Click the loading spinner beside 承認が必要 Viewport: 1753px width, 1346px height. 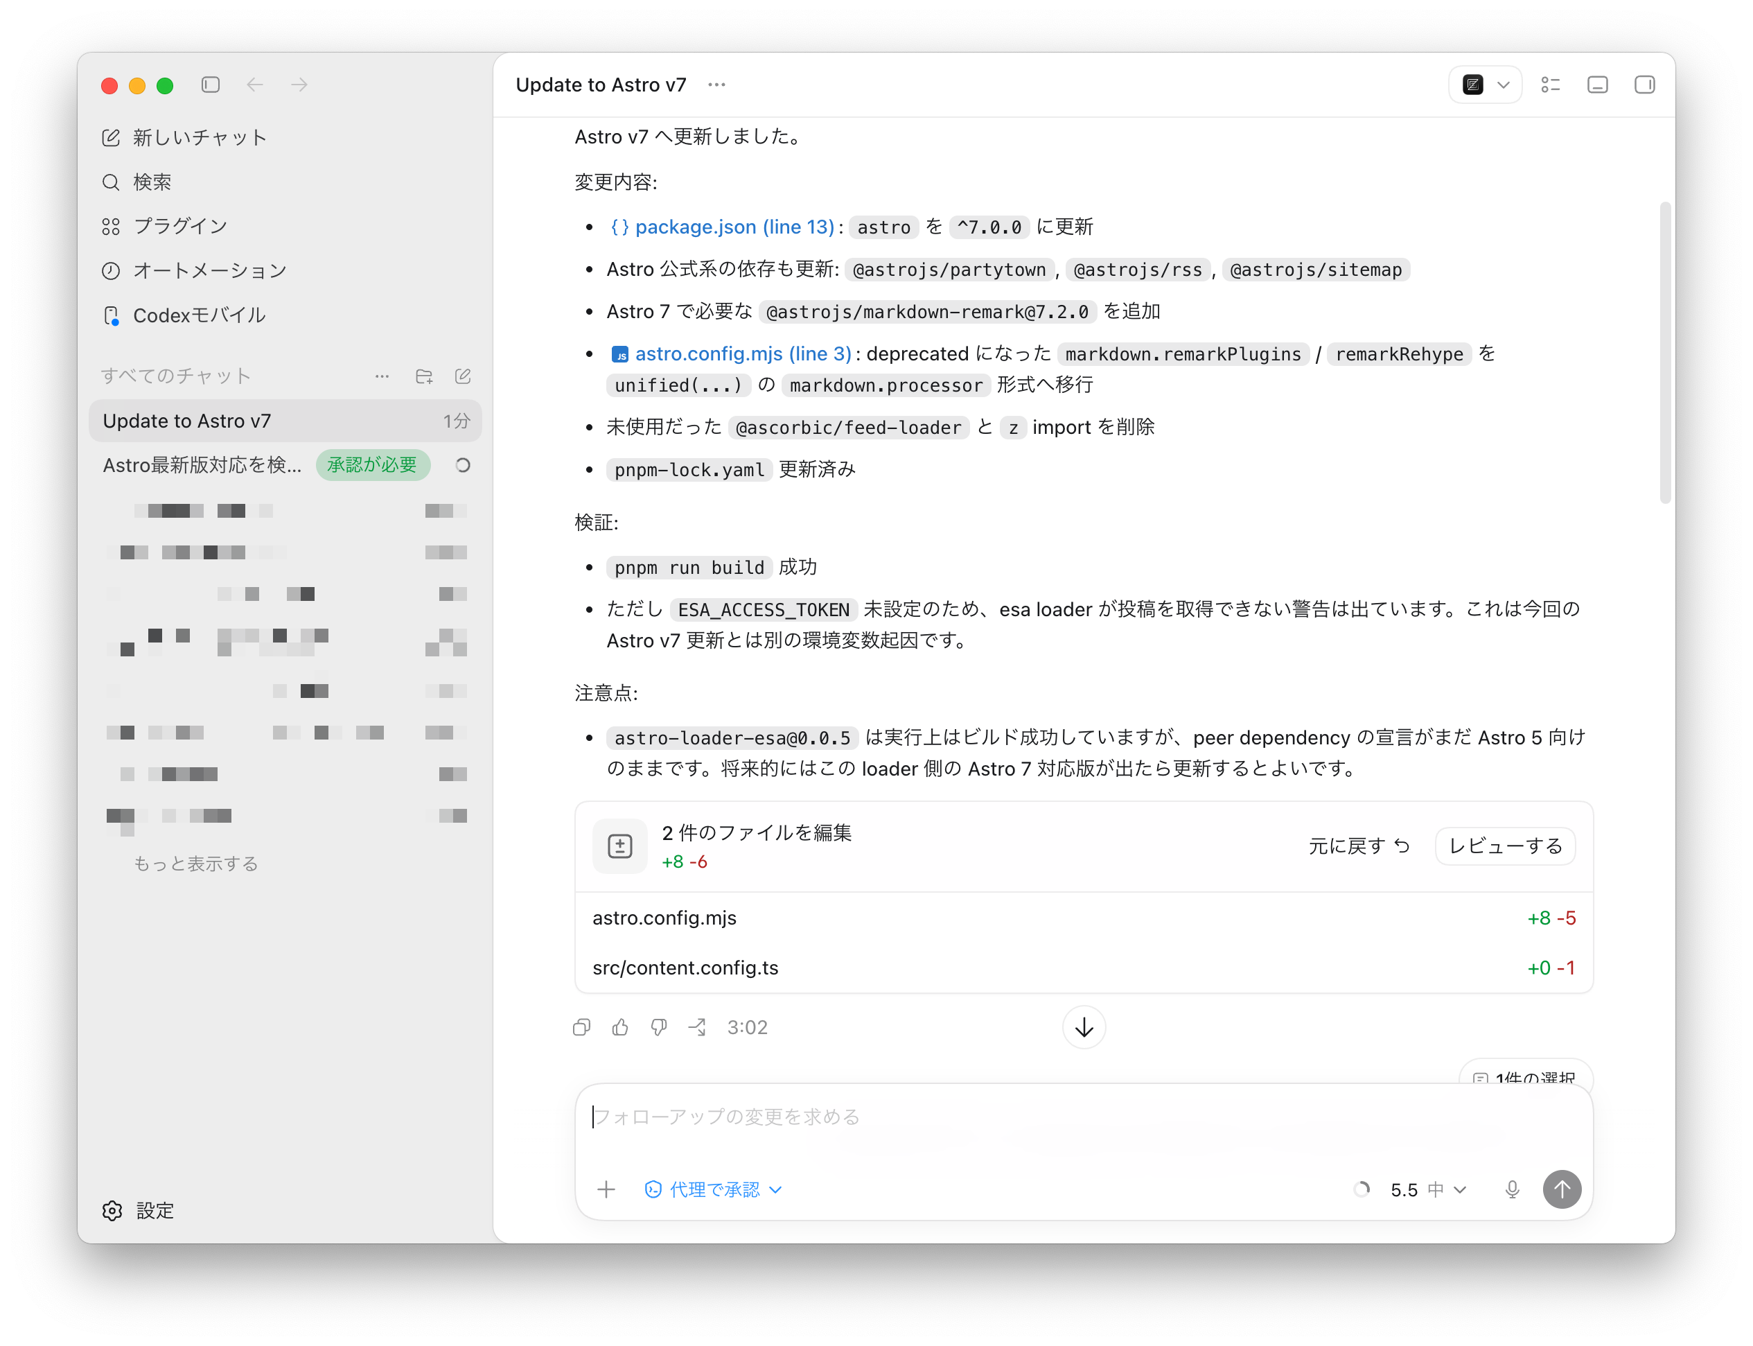pyautogui.click(x=463, y=466)
